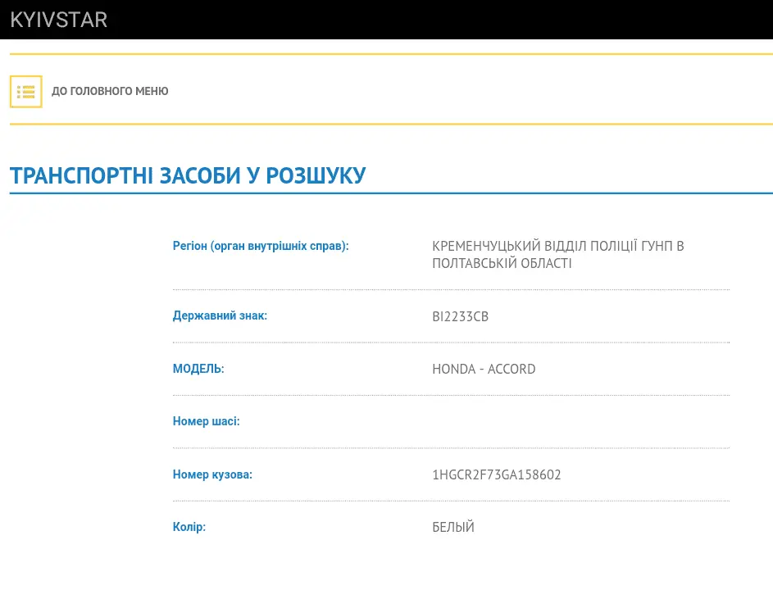Click the Колір field label
Screen dimensions: 773x590
point(189,527)
